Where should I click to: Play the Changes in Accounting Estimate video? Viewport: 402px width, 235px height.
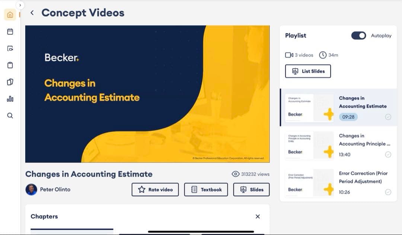[x=147, y=94]
